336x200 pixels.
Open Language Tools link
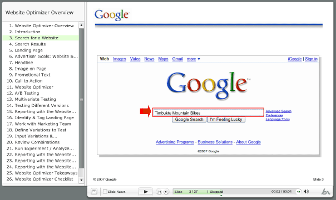tap(278, 119)
